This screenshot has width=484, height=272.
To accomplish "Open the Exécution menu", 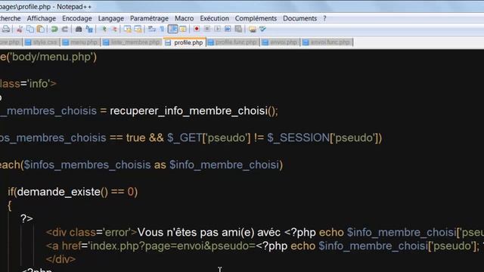I will (x=214, y=18).
